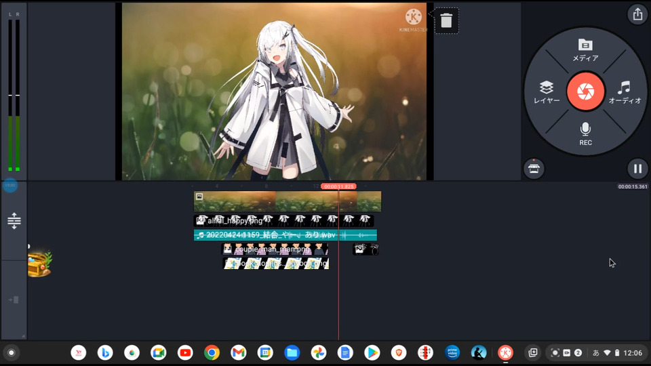651x366 pixels.
Task: Launch YouTube from the shelf
Action: tap(185, 352)
